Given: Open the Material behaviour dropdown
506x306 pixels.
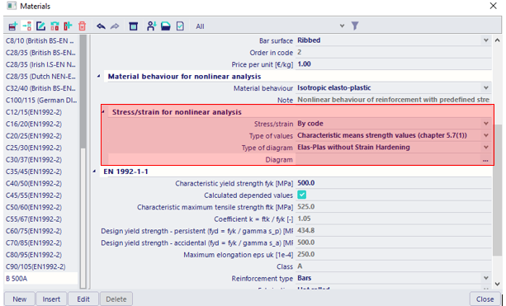Looking at the screenshot, I should 485,87.
